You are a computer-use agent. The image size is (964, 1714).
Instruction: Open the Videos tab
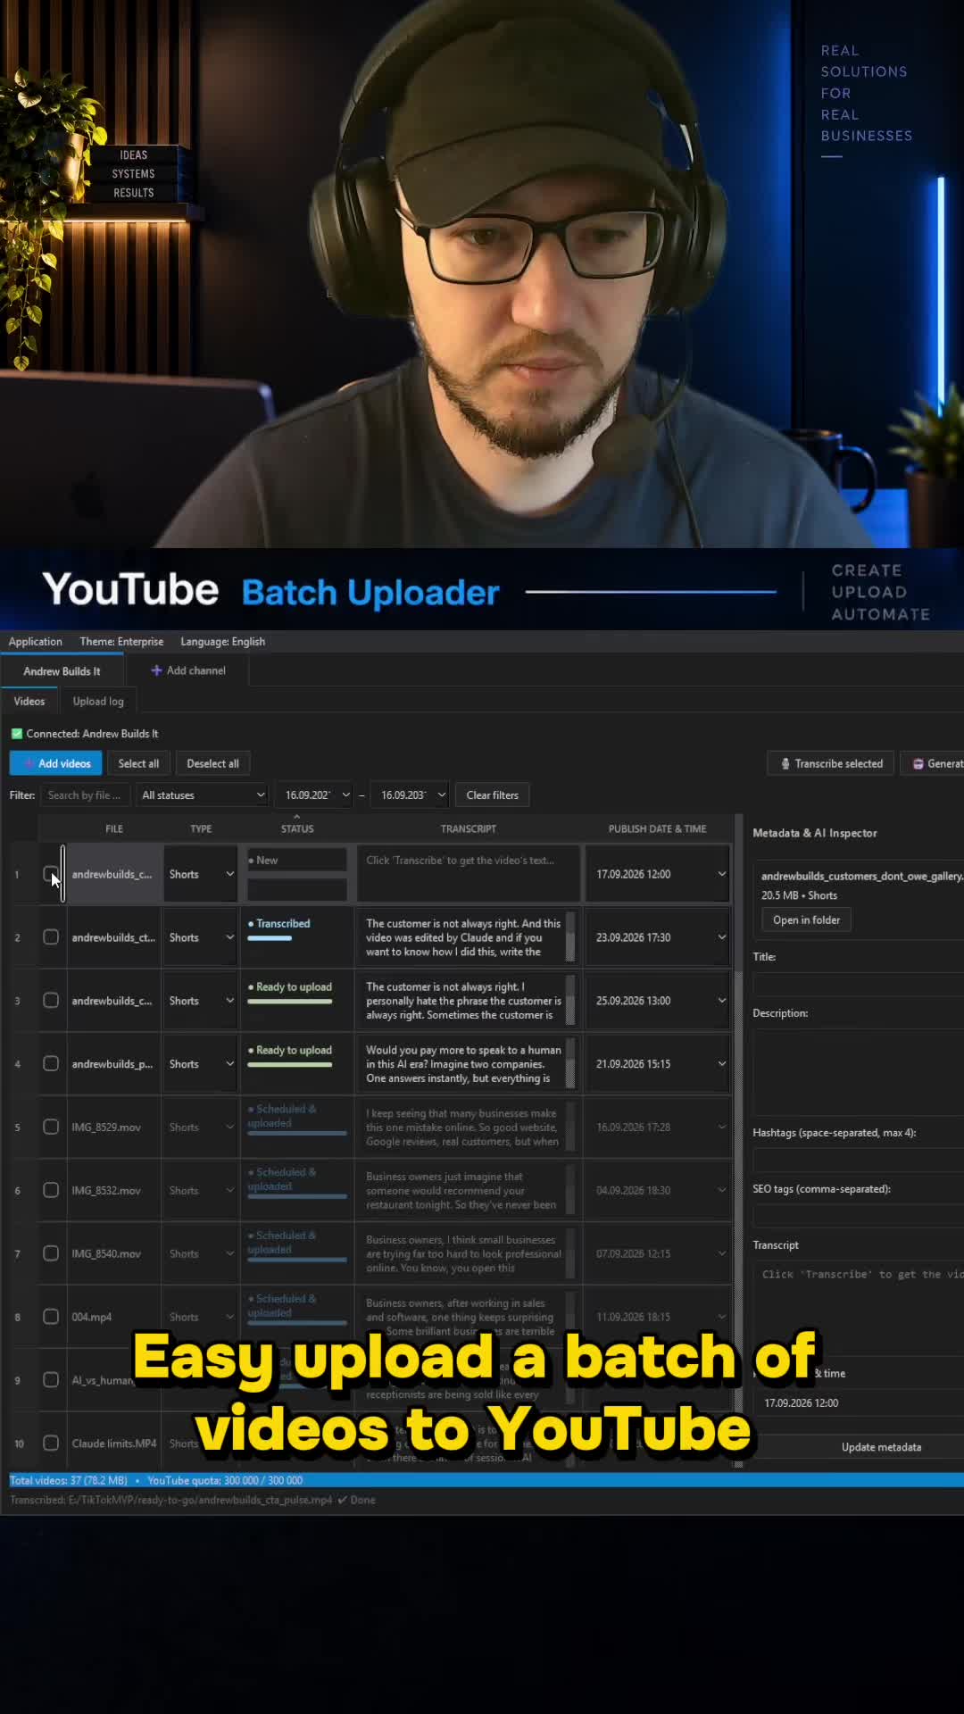pyautogui.click(x=29, y=702)
